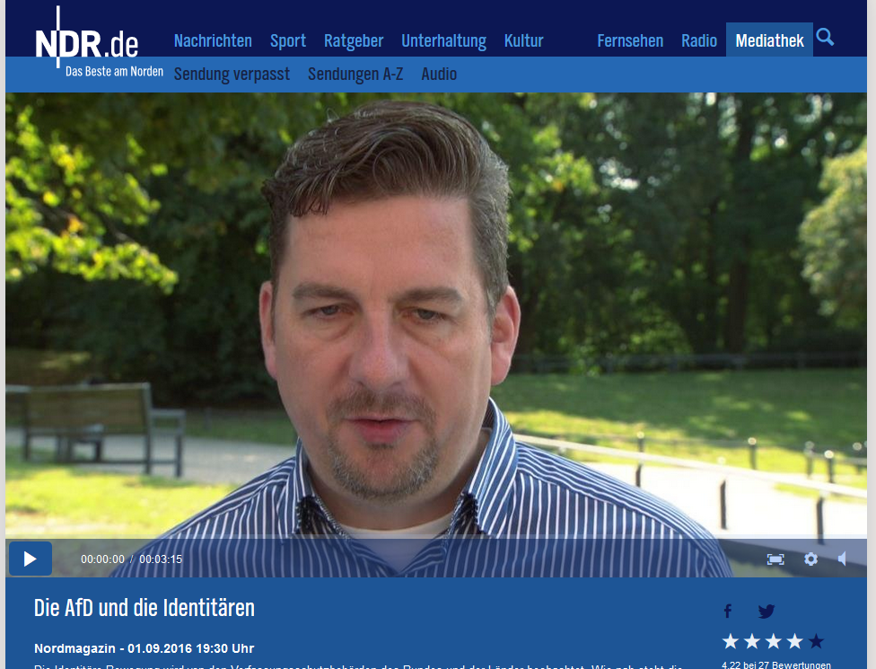Screen dimensions: 876x669
Task: Rate the video two stars
Action: [x=752, y=641]
